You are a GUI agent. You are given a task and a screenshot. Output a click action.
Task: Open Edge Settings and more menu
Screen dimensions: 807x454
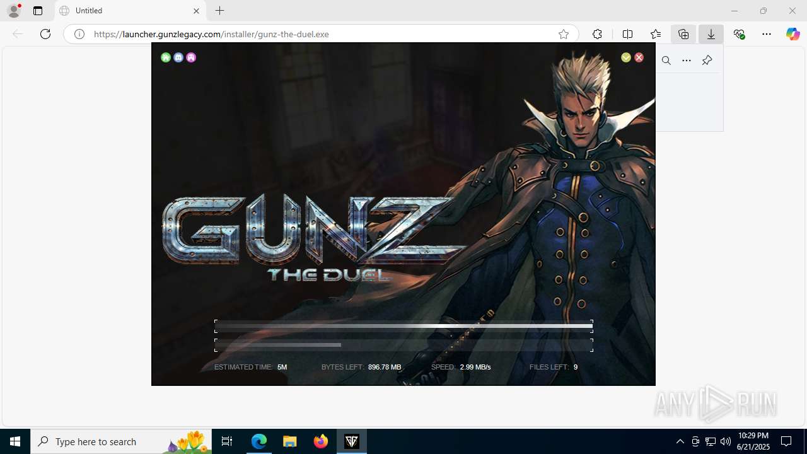pyautogui.click(x=767, y=34)
